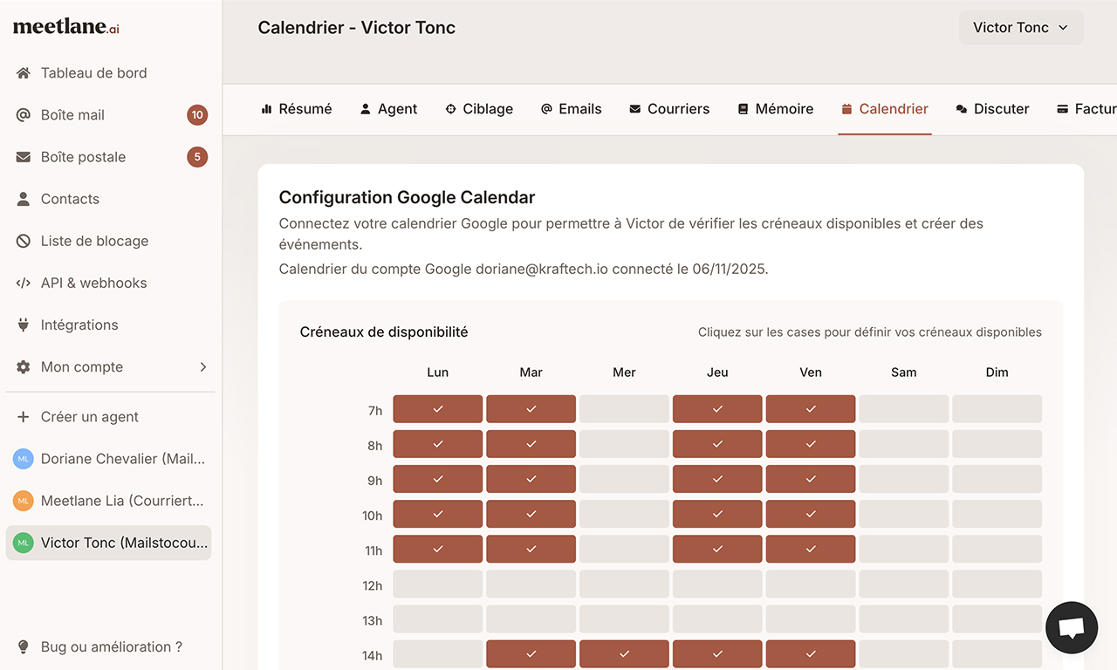Click the Créer un agent button
The image size is (1117, 670).
pyautogui.click(x=89, y=417)
